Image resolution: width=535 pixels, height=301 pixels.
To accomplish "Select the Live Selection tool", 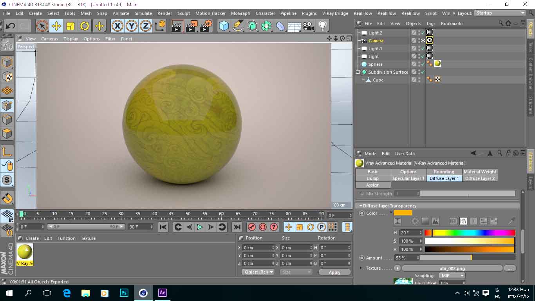I will pos(42,26).
